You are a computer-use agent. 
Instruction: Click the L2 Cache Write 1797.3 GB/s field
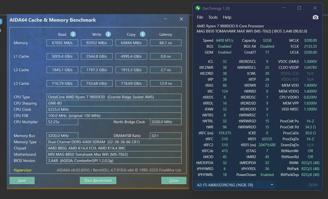(x=97, y=70)
